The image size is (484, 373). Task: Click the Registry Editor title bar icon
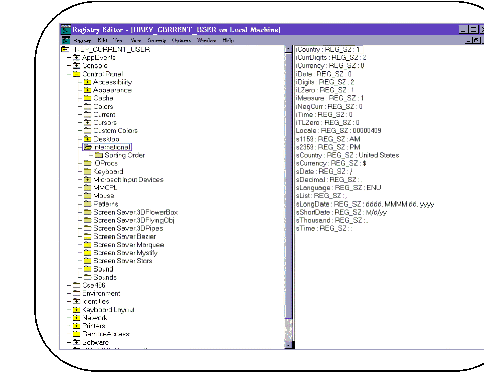(x=66, y=30)
